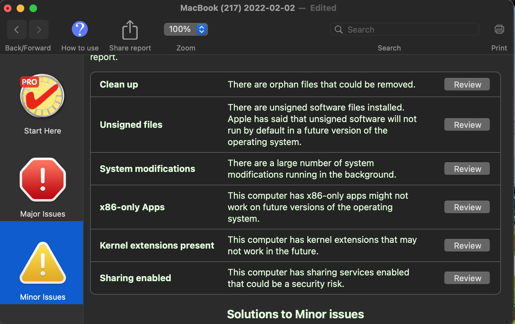
Task: Click the yellow minimize window button
Action: [x=20, y=8]
